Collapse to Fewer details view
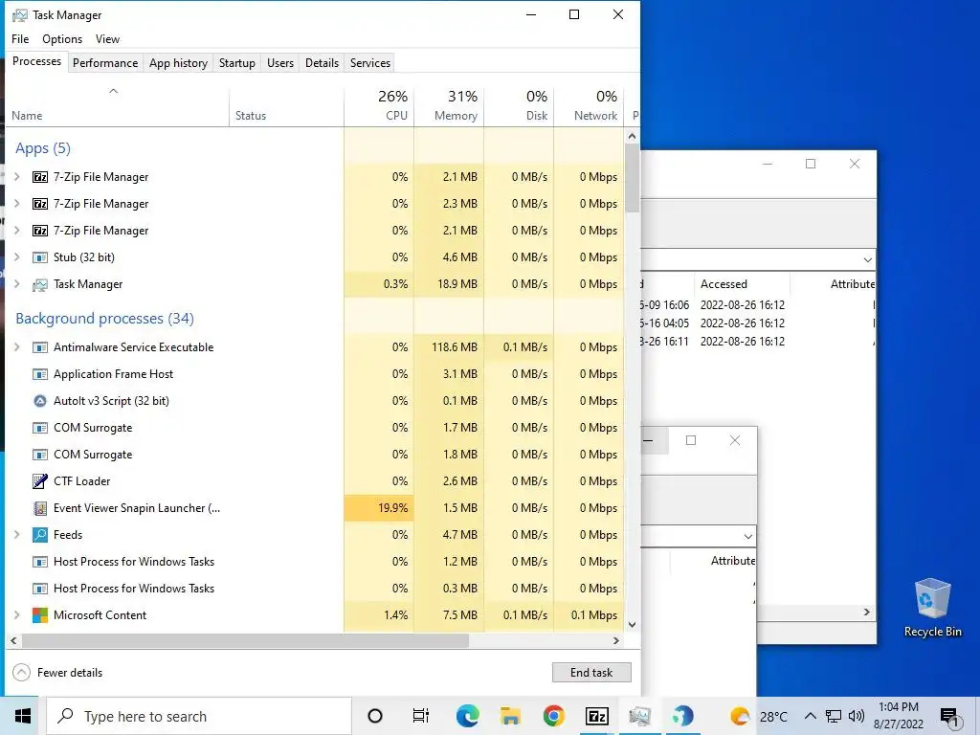980x735 pixels. pyautogui.click(x=57, y=673)
